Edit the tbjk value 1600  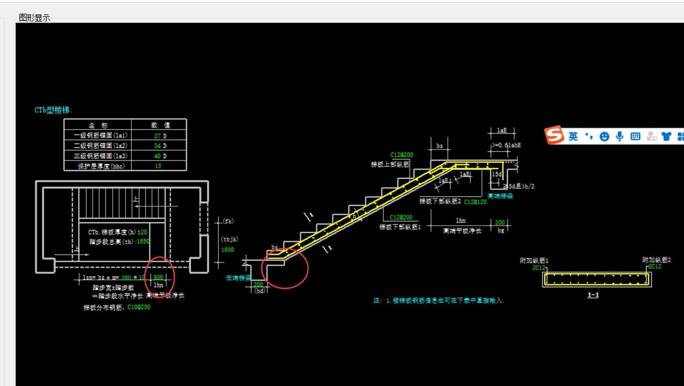click(228, 250)
